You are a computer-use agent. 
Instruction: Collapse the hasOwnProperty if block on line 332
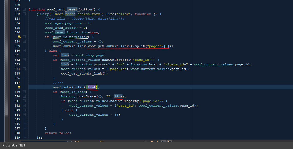(24, 60)
